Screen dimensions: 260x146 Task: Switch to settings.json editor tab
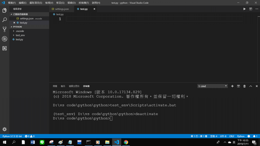point(62,9)
